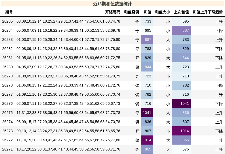Click 和值 cell 844 in row 26280

147,67
